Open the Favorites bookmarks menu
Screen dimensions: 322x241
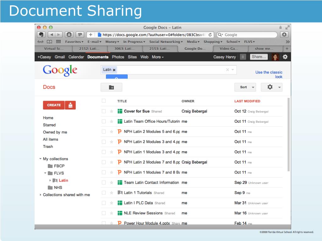pos(74,42)
